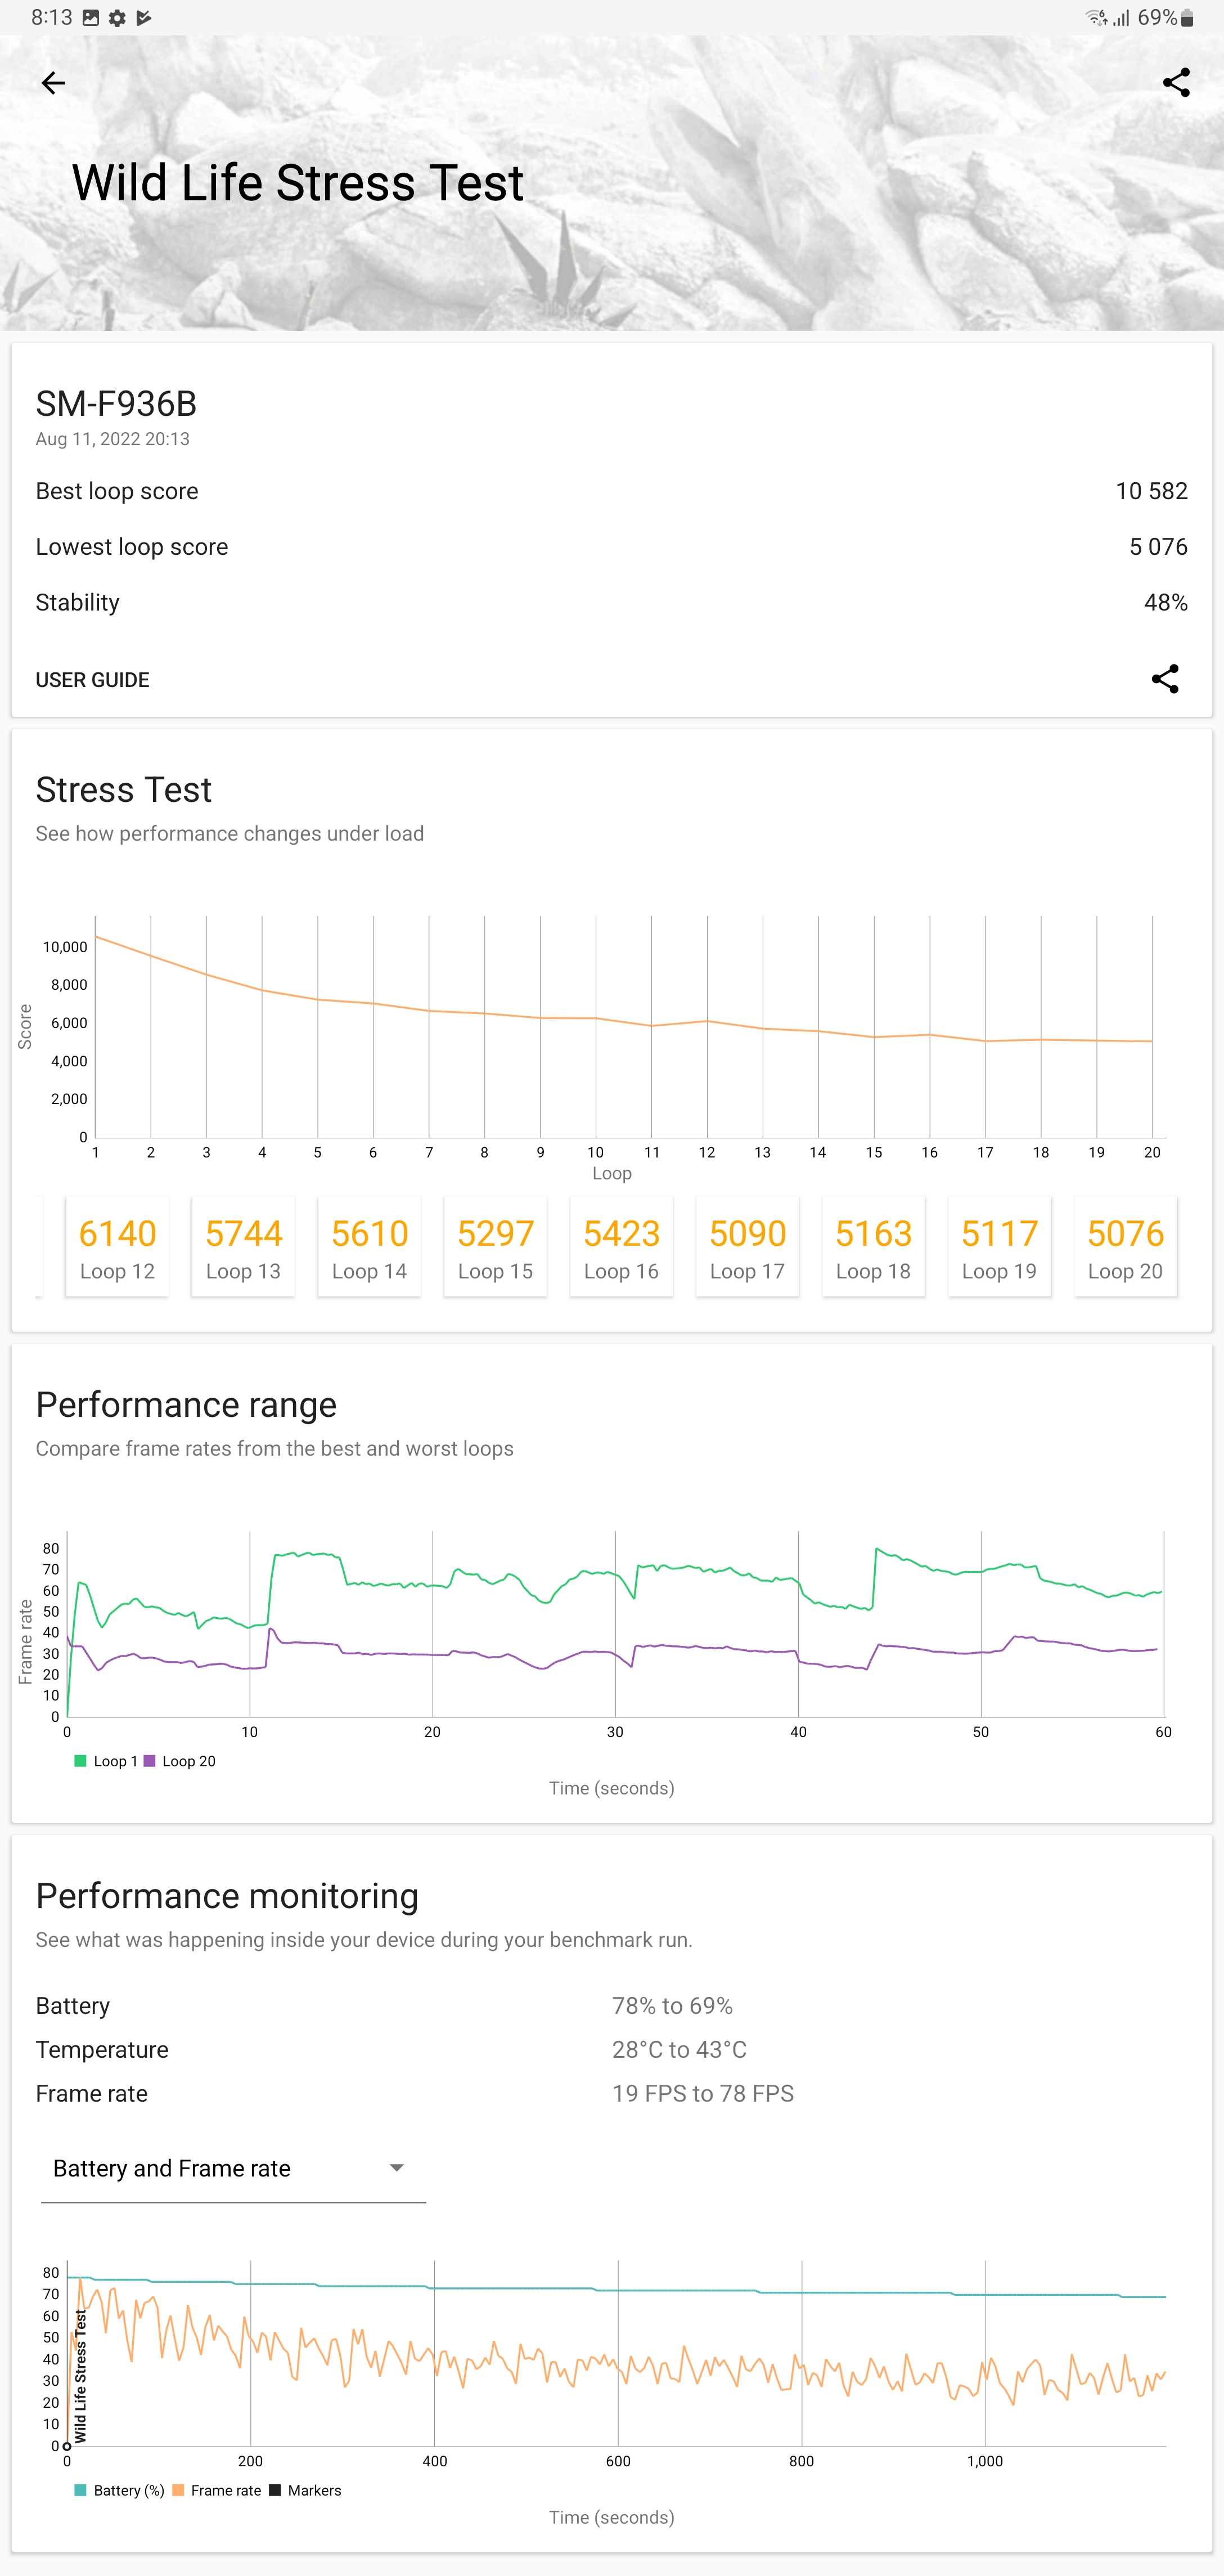The image size is (1224, 2576).
Task: Tap share icon in the results card
Action: coord(1165,679)
